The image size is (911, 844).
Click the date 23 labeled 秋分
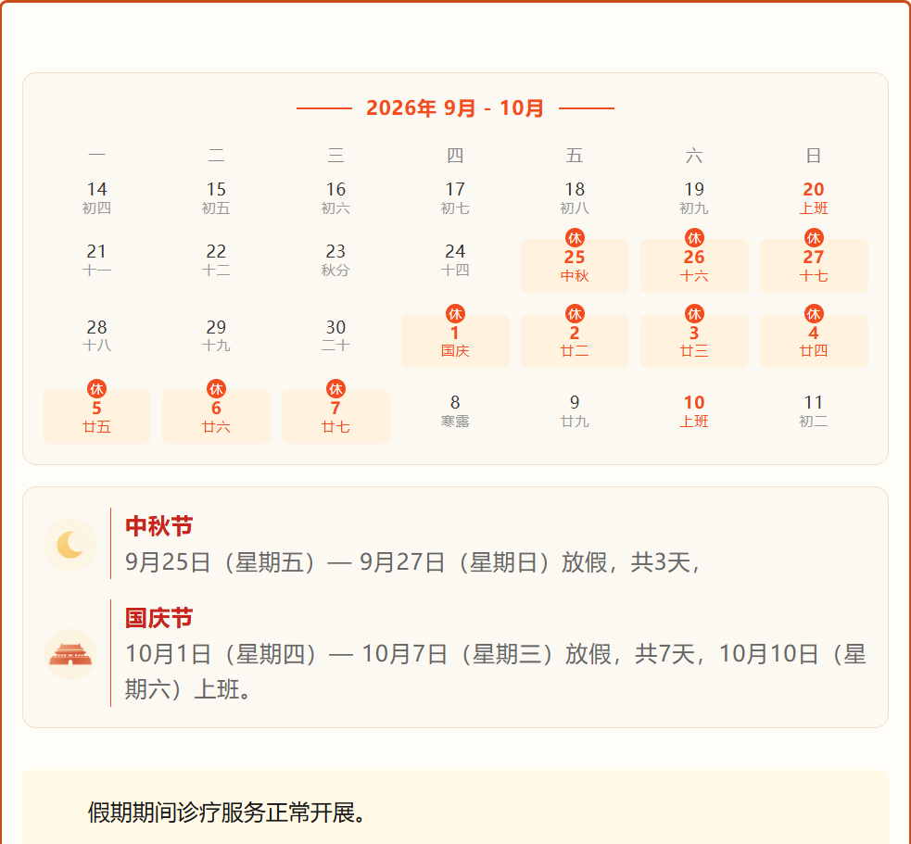tap(335, 260)
